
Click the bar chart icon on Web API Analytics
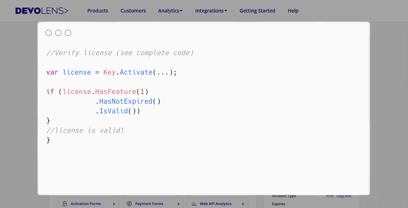(194, 204)
